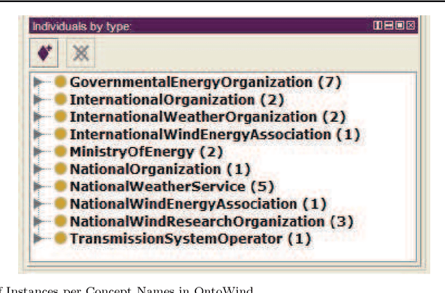This screenshot has width=445, height=293.
Task: Expand the NationalOrganization tree node arrow
Action: (x=39, y=169)
